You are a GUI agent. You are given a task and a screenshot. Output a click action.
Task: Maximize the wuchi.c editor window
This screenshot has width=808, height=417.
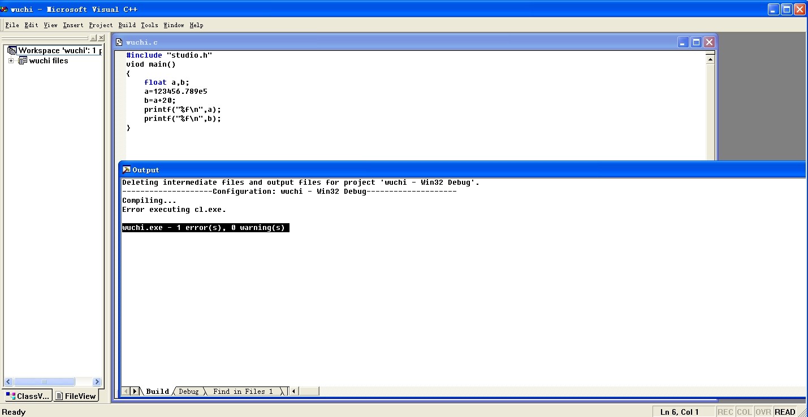pyautogui.click(x=696, y=42)
